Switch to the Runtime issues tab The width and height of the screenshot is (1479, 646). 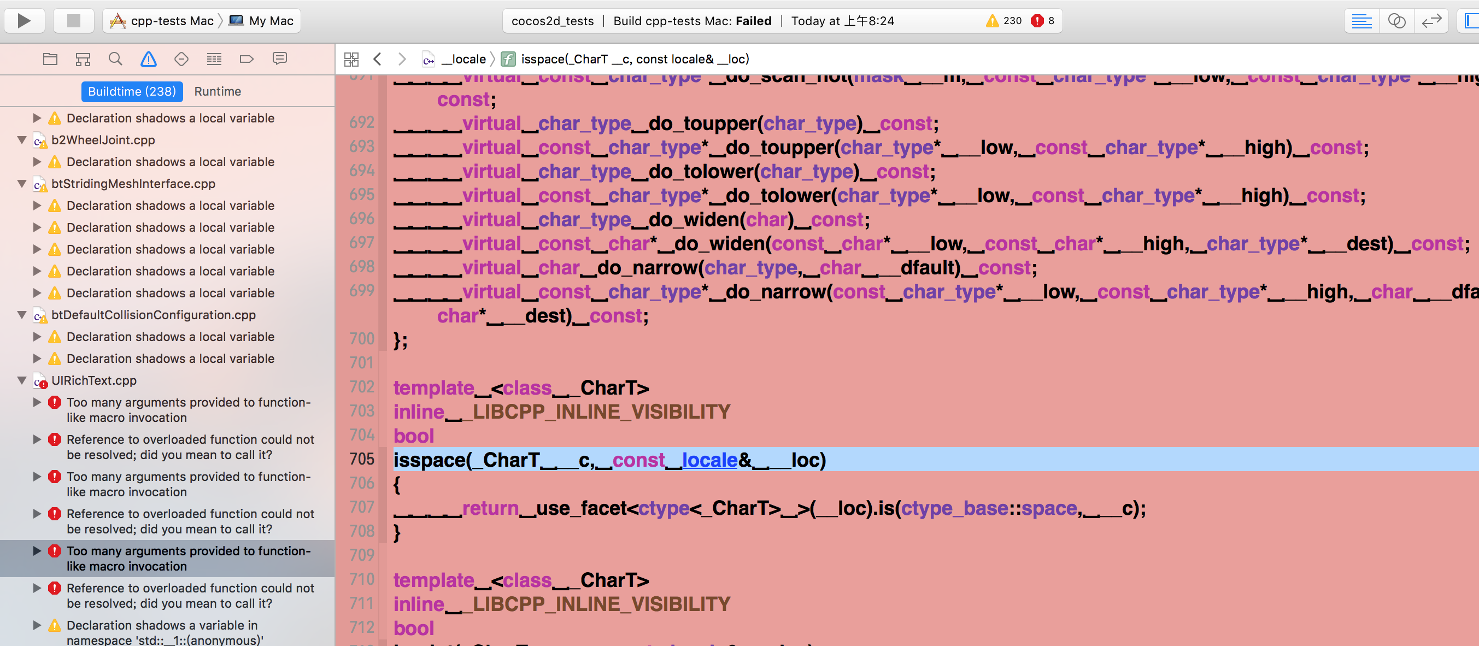[x=218, y=91]
